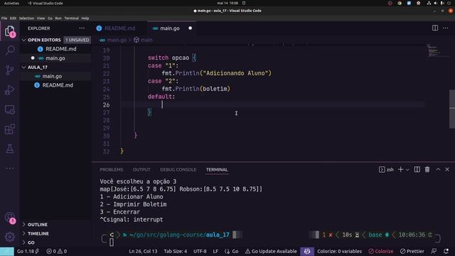Open the Edit menu
This screenshot has width=455, height=256.
pos(13,18)
